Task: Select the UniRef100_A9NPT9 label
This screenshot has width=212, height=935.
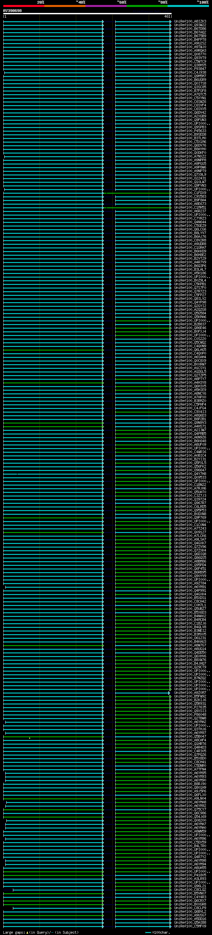Action: point(190,171)
